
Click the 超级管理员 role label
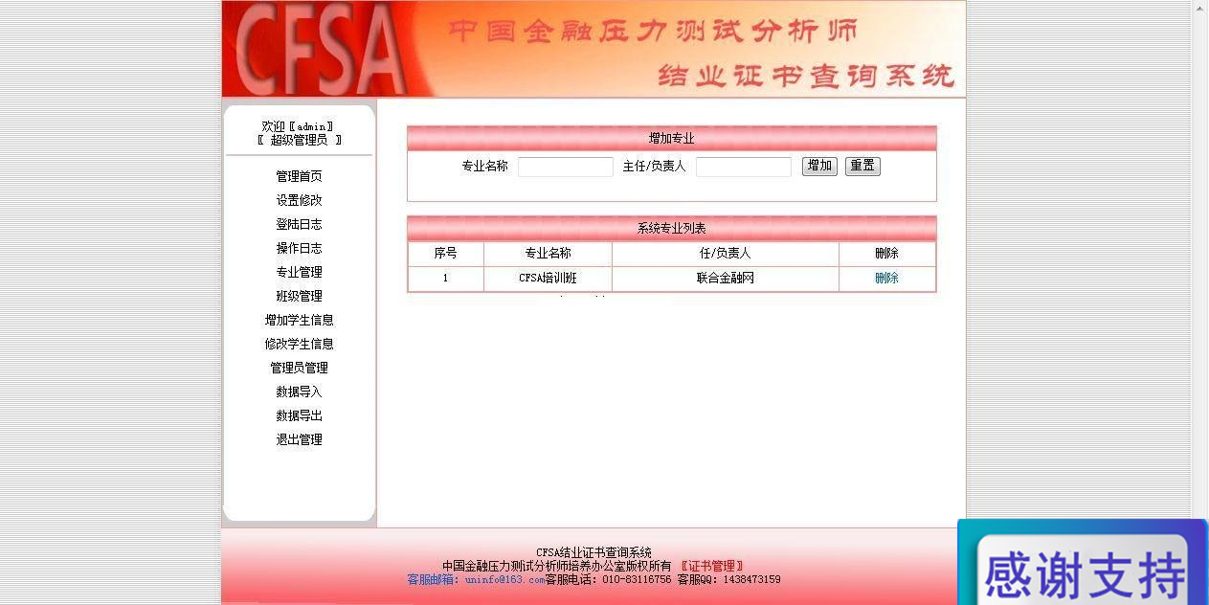(x=299, y=140)
